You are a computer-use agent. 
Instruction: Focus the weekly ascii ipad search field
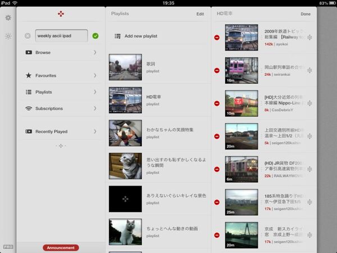(x=61, y=36)
